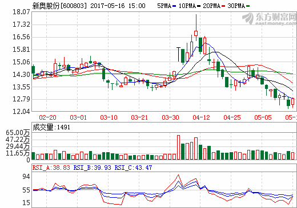Click the blue 5PMA legend swatch
The image size is (297, 208).
coord(174,6)
